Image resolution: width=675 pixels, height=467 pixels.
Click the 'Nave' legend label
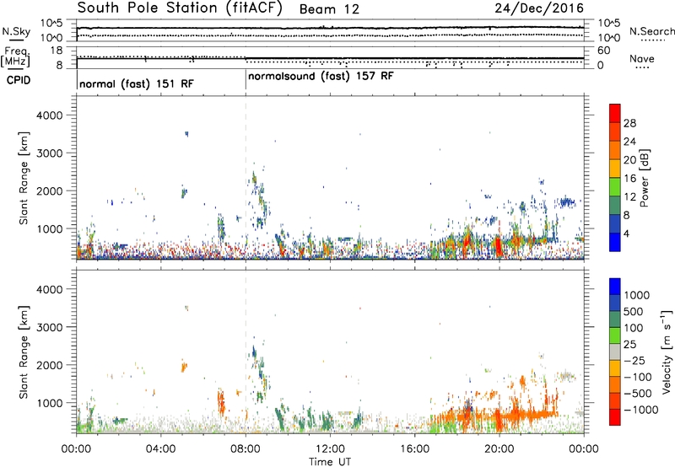[x=642, y=59]
